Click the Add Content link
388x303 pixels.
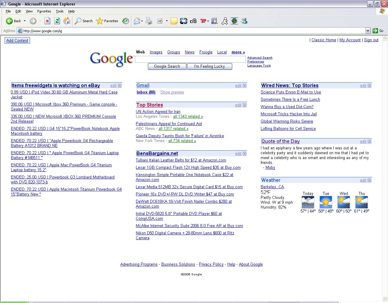point(17,40)
